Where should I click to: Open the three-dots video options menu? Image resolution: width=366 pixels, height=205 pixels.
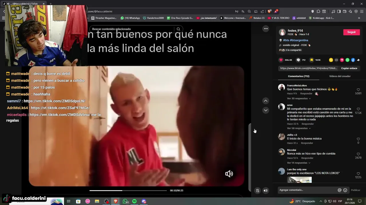(266, 28)
